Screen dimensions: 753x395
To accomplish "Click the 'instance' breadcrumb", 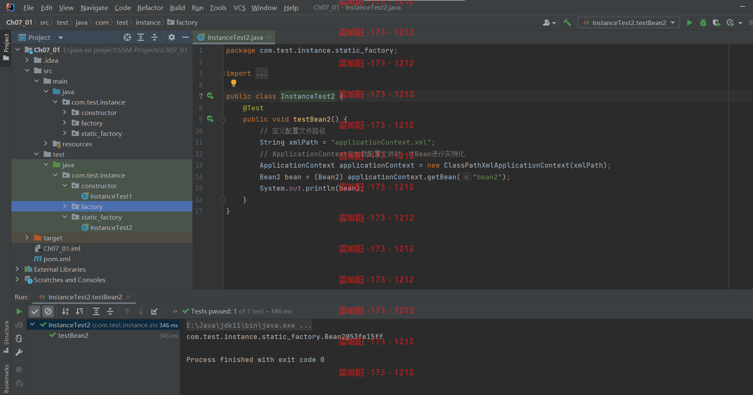I will click(148, 23).
